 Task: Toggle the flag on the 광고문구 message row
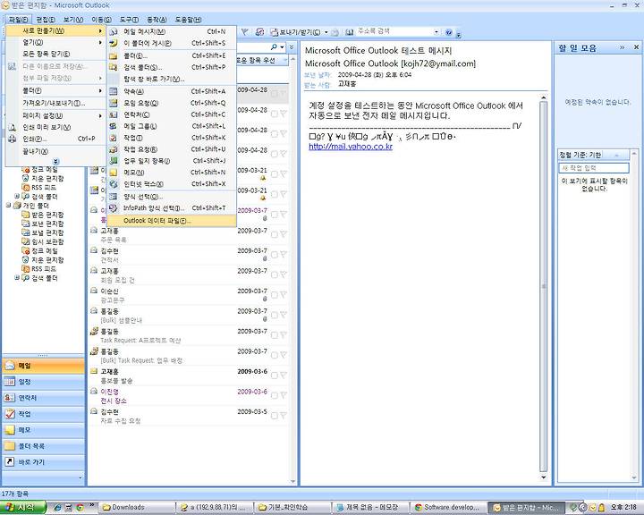[x=283, y=295]
